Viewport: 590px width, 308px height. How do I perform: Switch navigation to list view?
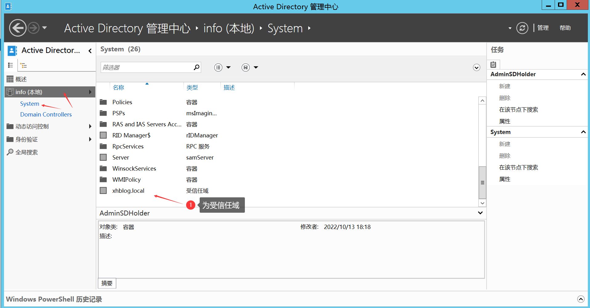pyautogui.click(x=10, y=65)
